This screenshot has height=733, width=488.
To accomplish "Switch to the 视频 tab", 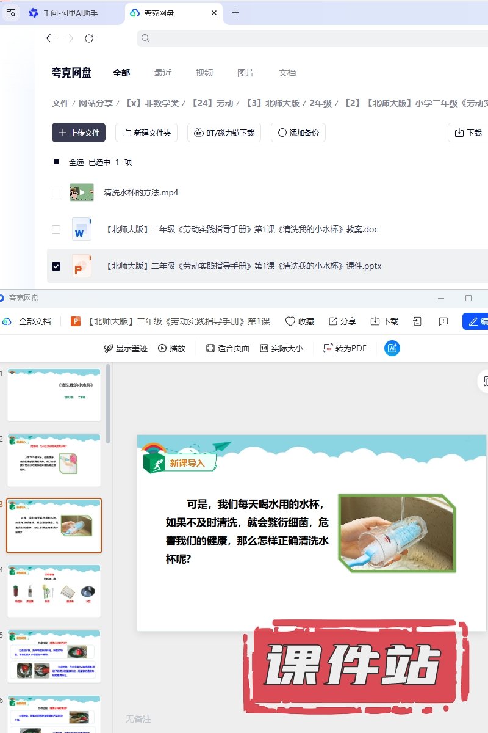I will [x=204, y=73].
